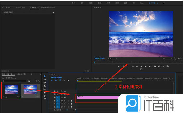Screen dimensions: 183x113
Task: Select the Ripple Edit tool
Action: point(45,83)
